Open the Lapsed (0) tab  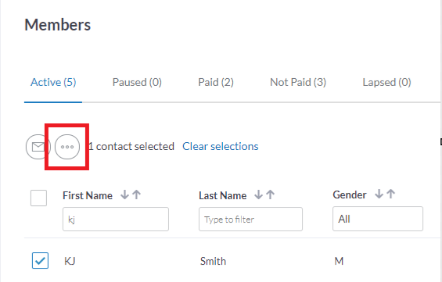(x=386, y=83)
